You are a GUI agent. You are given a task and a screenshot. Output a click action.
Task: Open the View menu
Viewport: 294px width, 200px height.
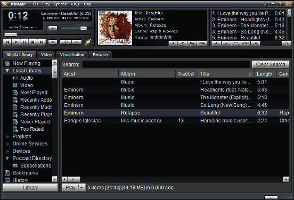tap(75, 4)
